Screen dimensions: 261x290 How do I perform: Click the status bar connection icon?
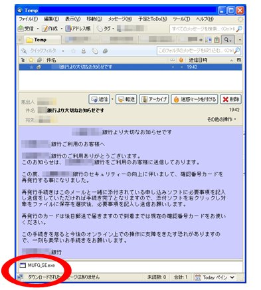pos(21,277)
